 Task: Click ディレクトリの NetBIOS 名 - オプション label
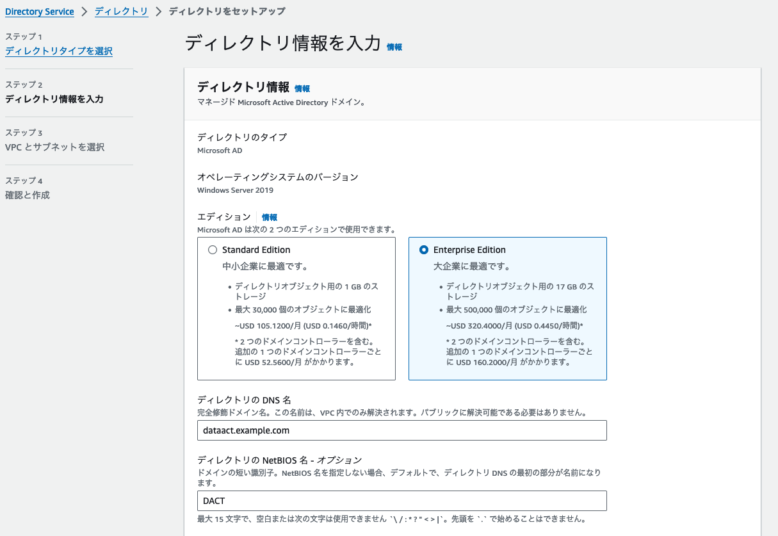click(280, 460)
